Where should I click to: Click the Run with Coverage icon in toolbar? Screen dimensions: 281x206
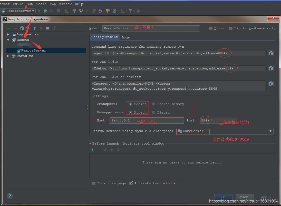tap(52, 11)
